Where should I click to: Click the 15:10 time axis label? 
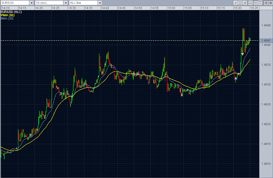204,8
